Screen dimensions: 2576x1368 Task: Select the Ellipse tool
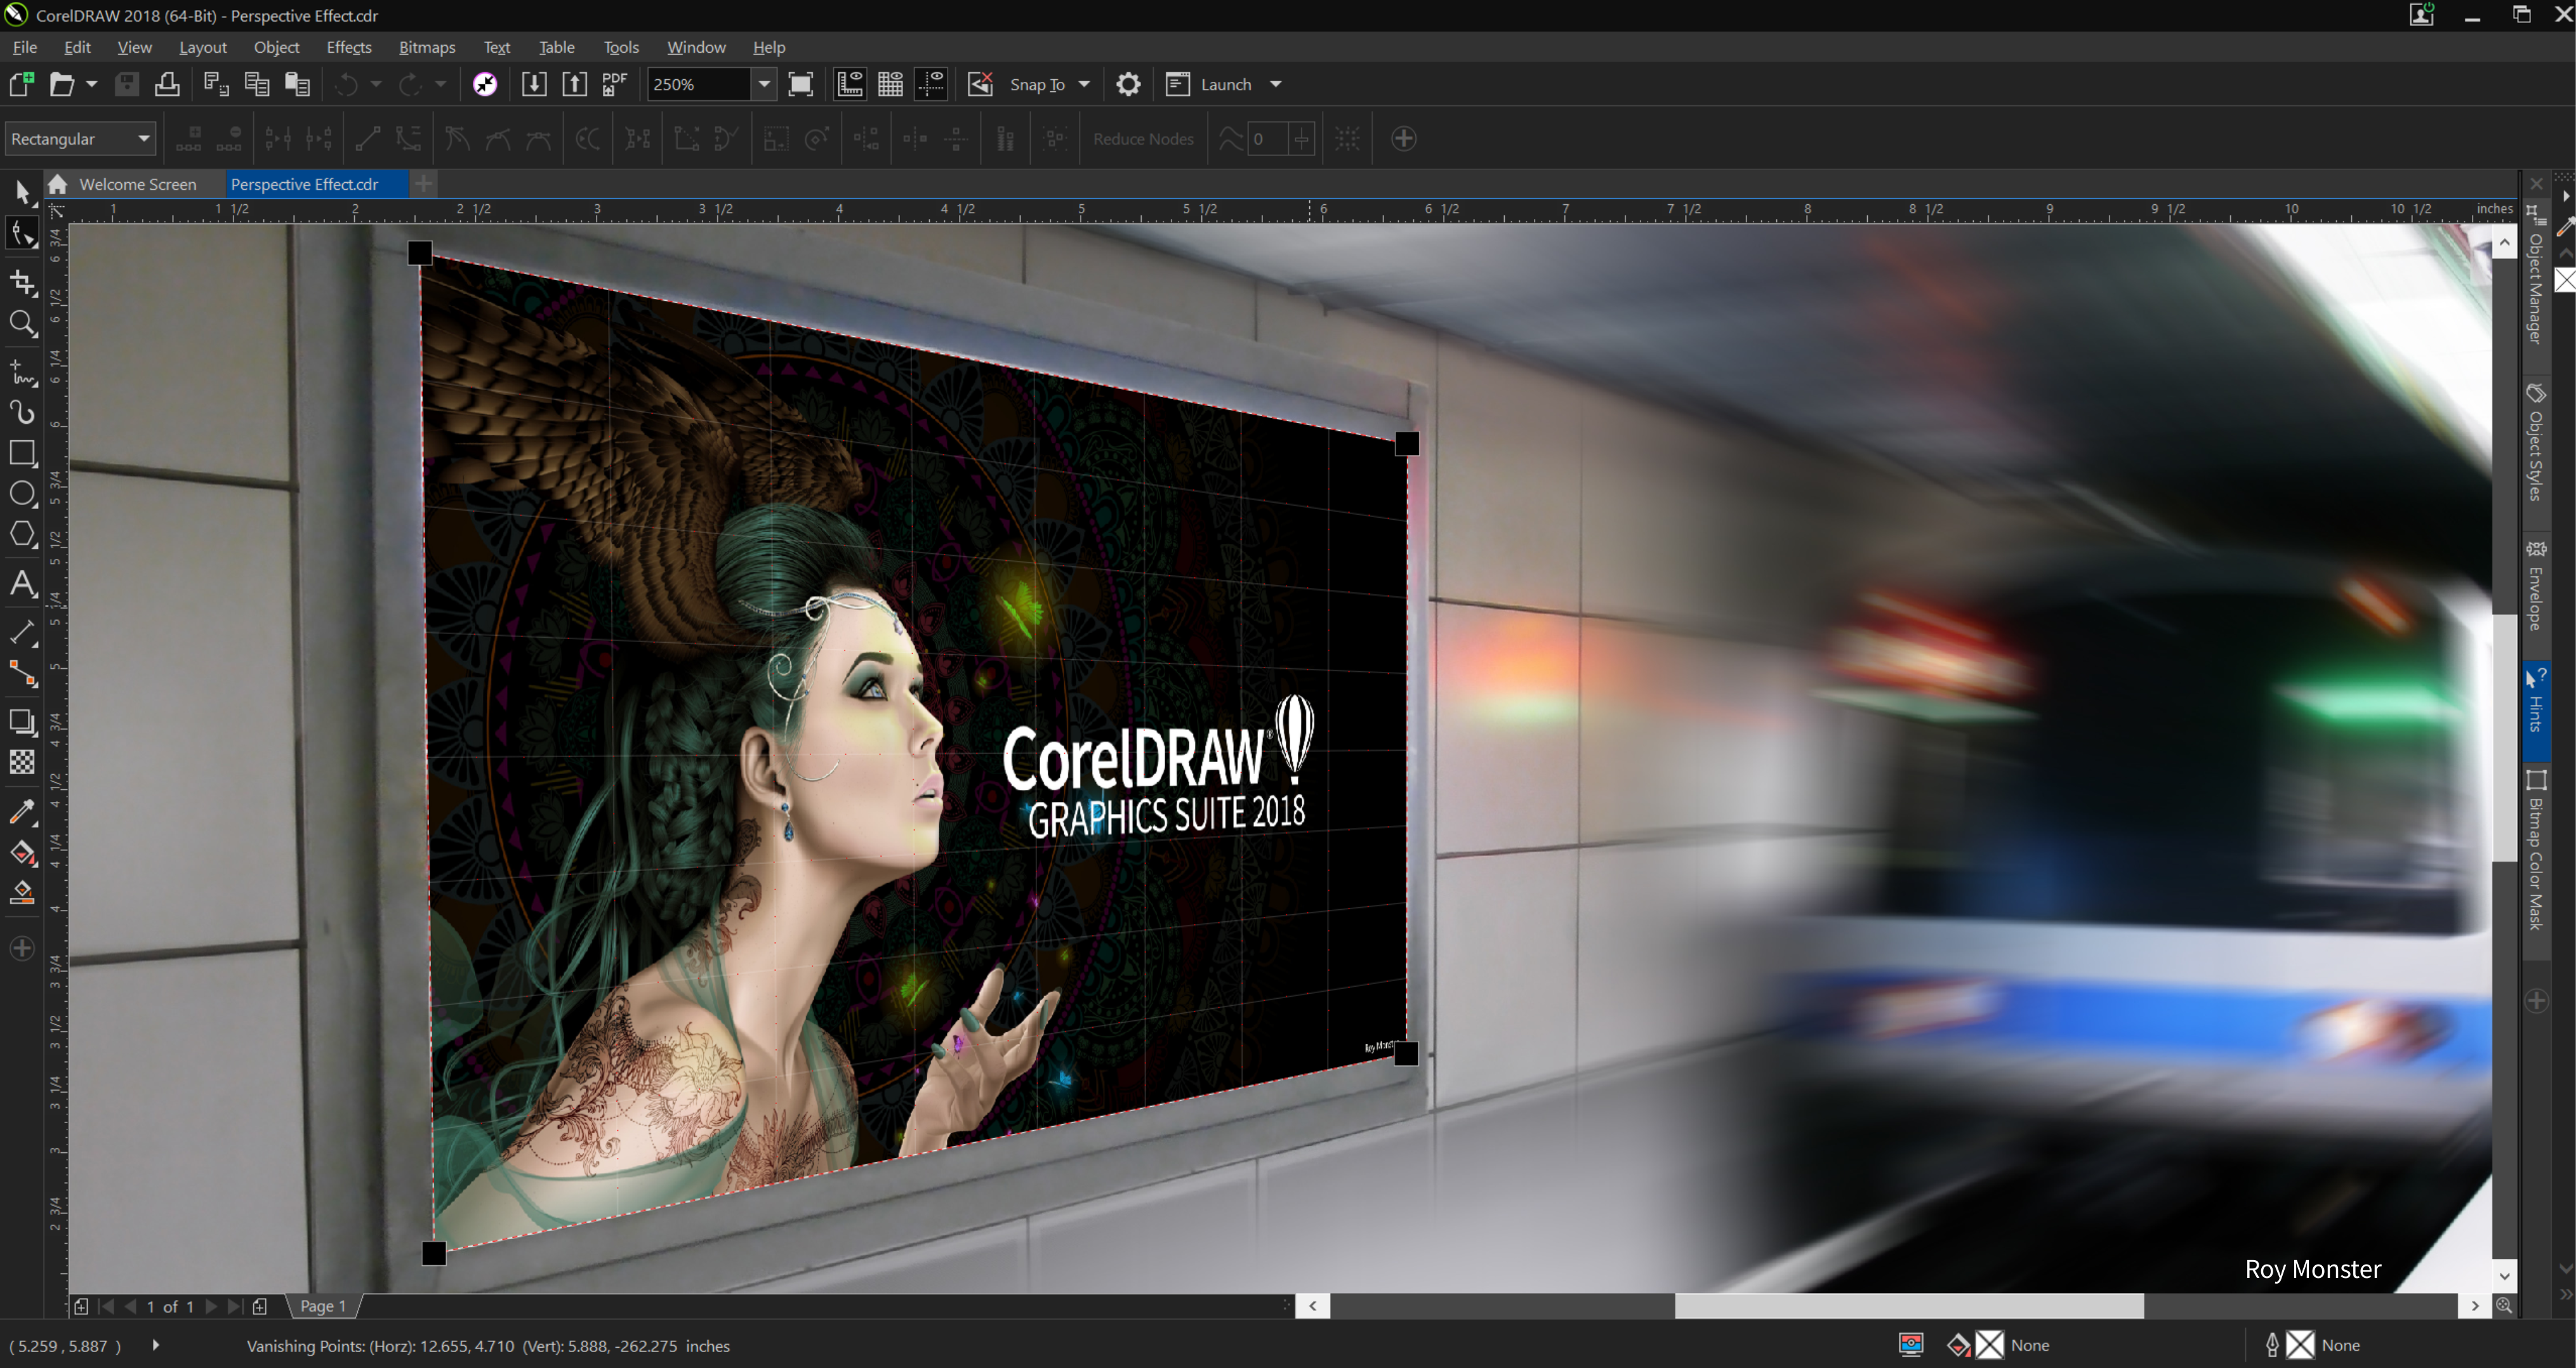[22, 494]
